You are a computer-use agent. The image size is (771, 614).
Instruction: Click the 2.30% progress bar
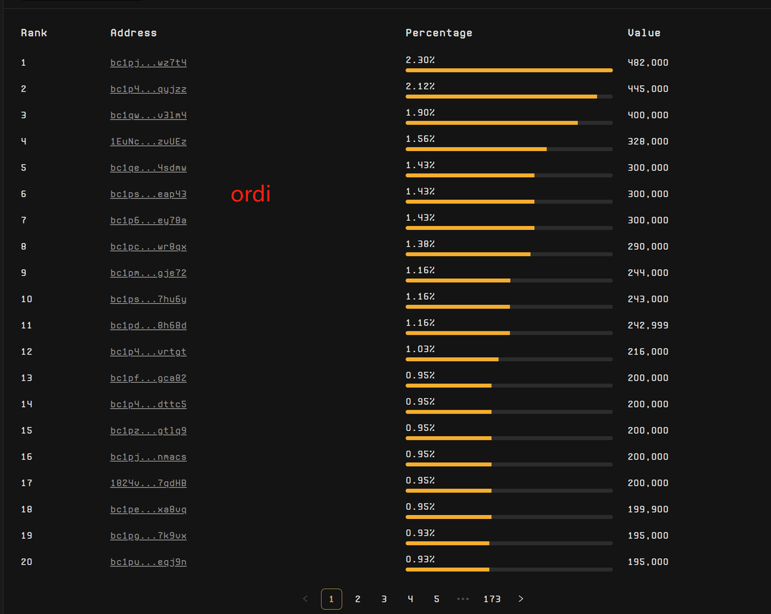pyautogui.click(x=510, y=71)
